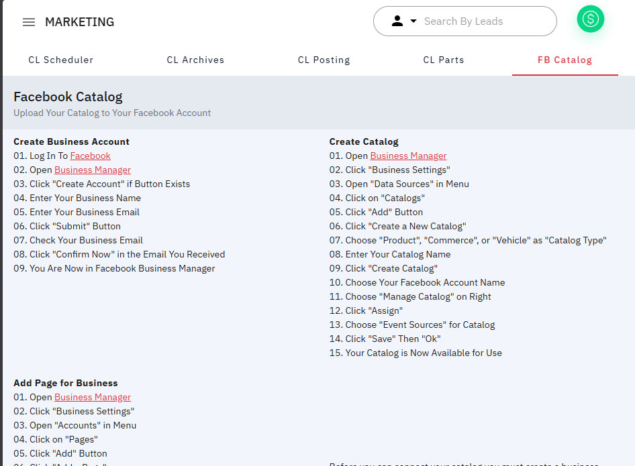Click the Create Catalog heading
Viewport: 635px width, 466px height.
click(364, 141)
